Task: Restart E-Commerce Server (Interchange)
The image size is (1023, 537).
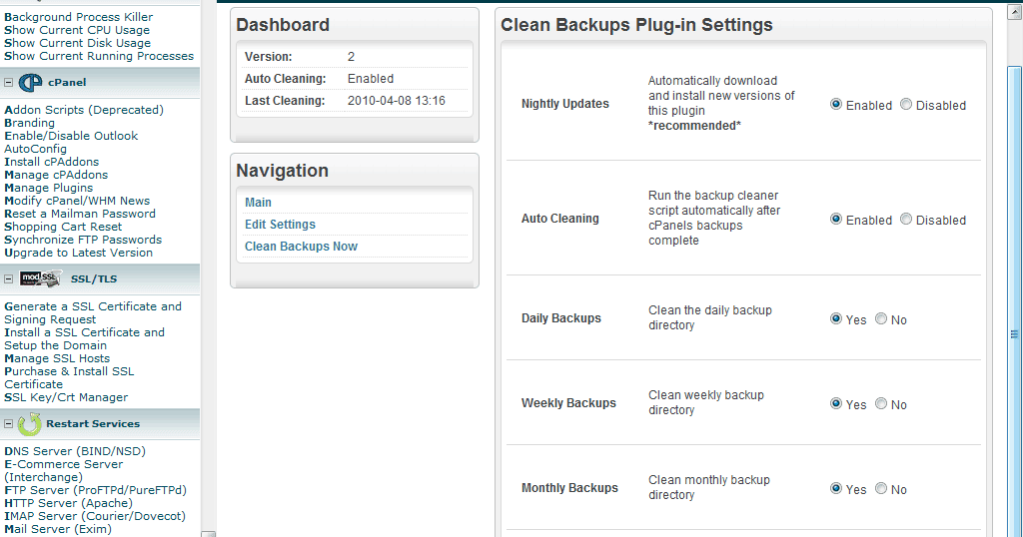Action: [63, 471]
